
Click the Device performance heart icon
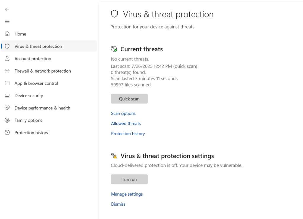click(7, 108)
